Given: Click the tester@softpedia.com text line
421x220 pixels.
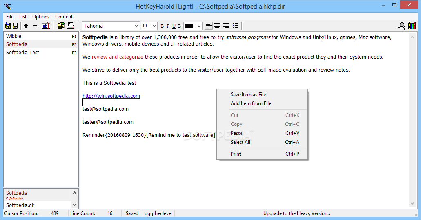Looking at the screenshot, I should tap(108, 122).
